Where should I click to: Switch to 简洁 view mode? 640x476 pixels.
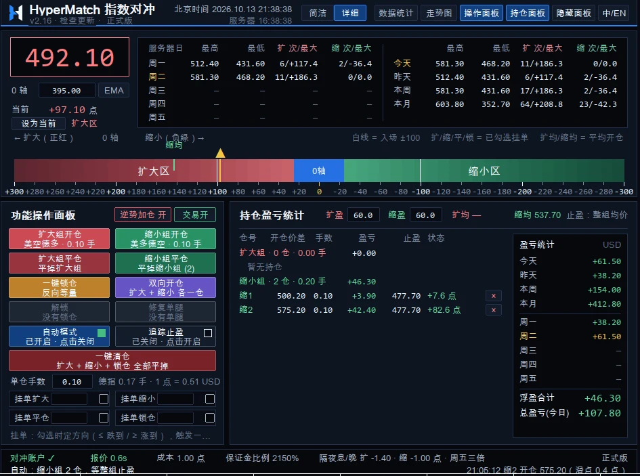point(318,13)
